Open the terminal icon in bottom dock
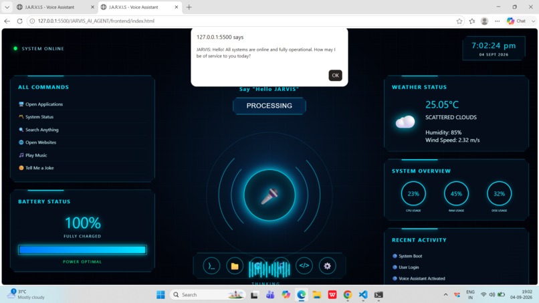Screen dimensions: 539x303 (x=211, y=266)
